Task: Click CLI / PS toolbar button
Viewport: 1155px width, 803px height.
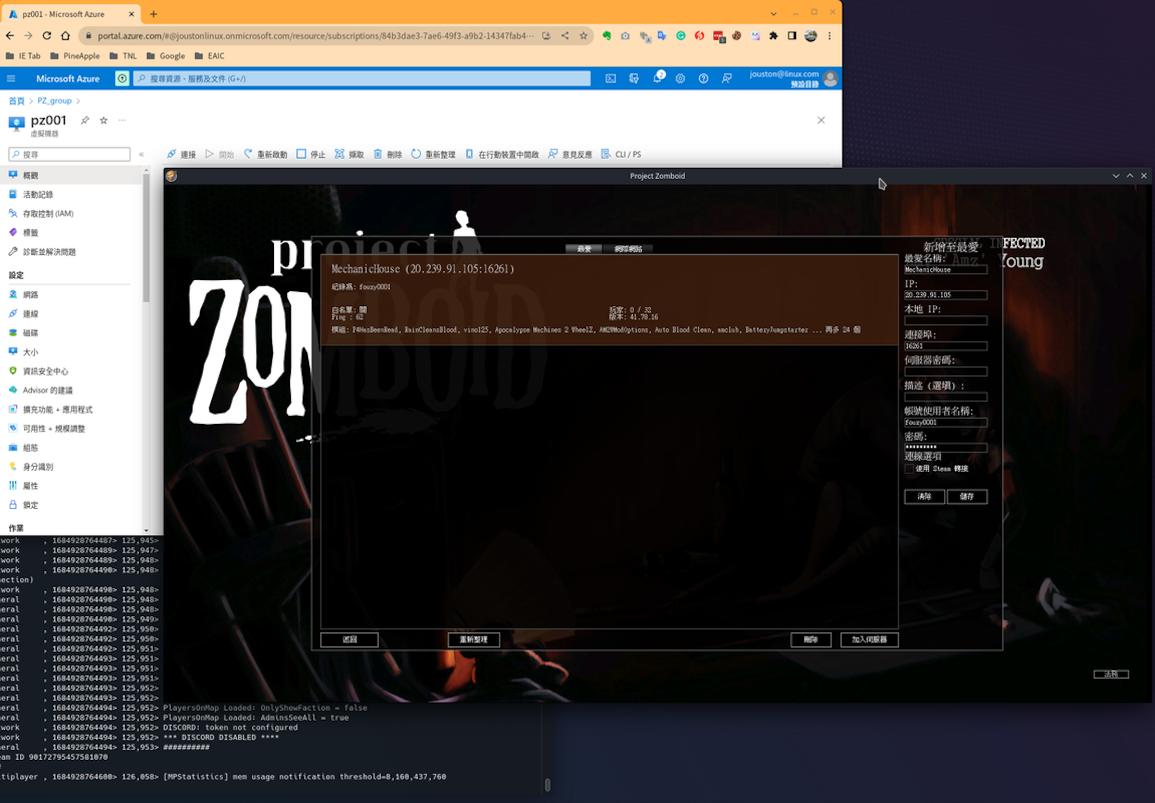Action: [621, 154]
